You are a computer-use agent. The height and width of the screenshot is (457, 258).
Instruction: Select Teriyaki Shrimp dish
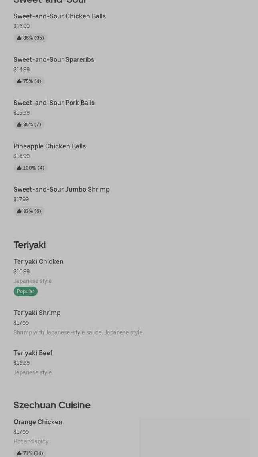click(37, 313)
